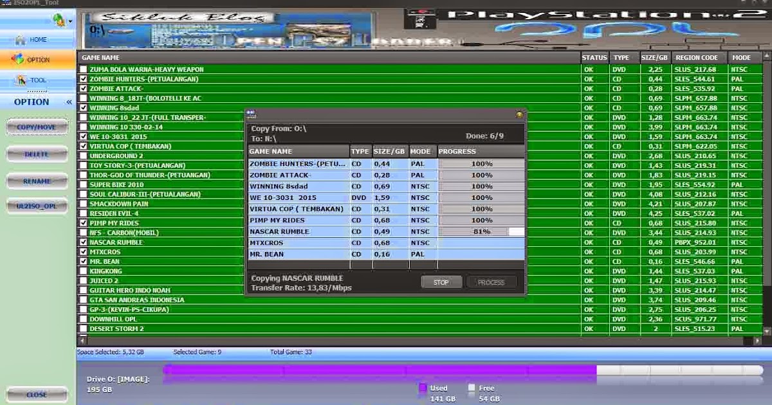Click the Space Selected: 5,32 GB status
Screen dimensions: 772x405
(x=111, y=352)
